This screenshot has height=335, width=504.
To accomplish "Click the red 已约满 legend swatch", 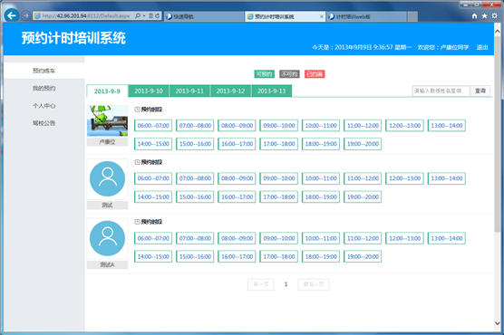I will (x=315, y=74).
